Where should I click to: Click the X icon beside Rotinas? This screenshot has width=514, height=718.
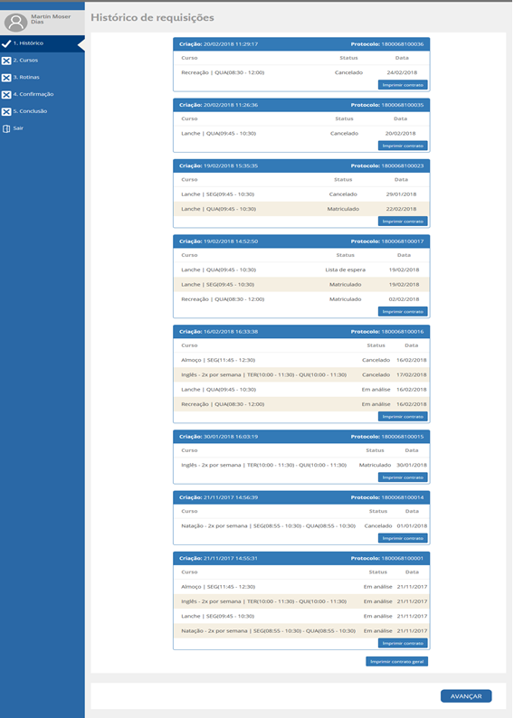[x=6, y=78]
